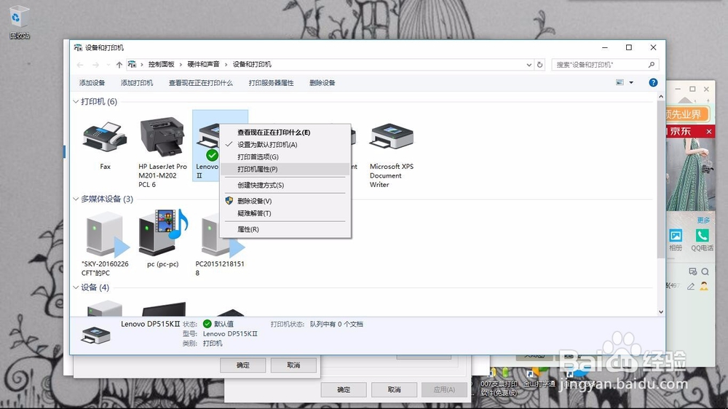Click the back navigation arrow
Viewport: 728px width, 409px height.
(x=80, y=65)
